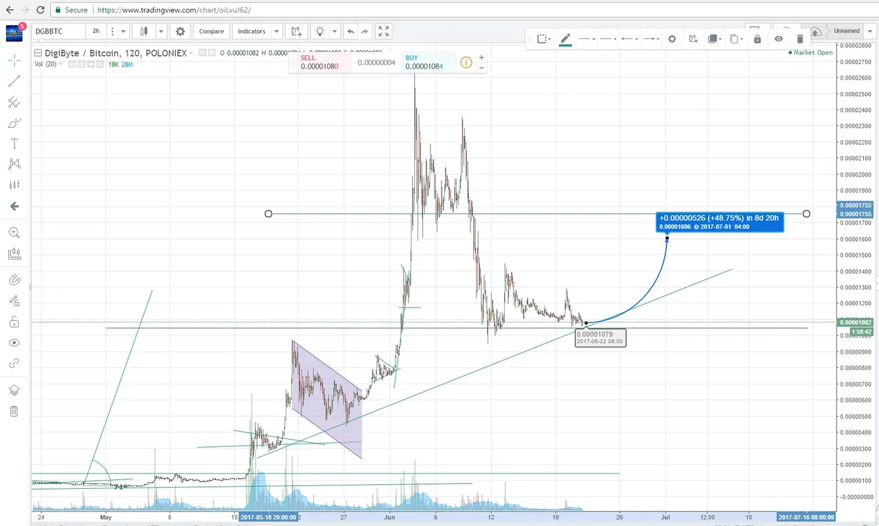Click the candlestick chart style icon
The image size is (879, 526).
pyautogui.click(x=144, y=31)
